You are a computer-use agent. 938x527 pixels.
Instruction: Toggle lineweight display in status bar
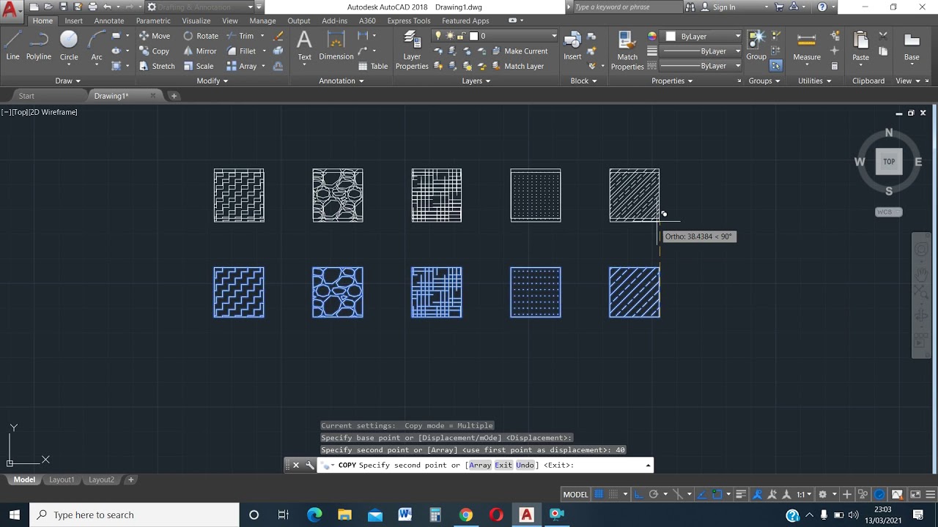[x=741, y=494]
